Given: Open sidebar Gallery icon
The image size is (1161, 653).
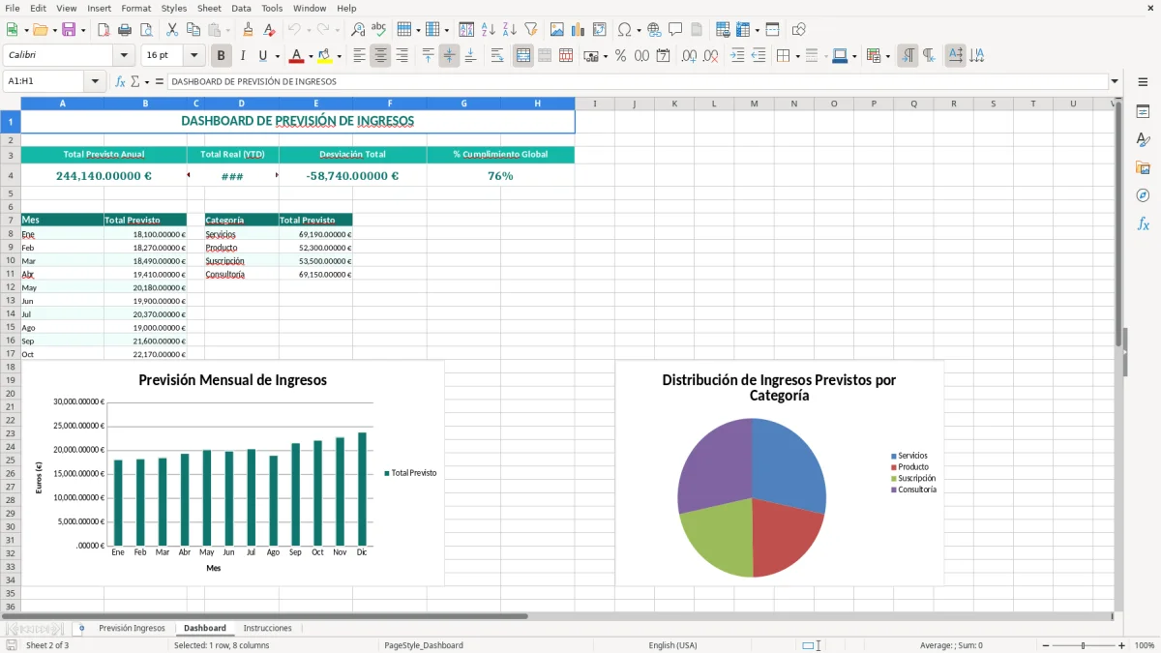Looking at the screenshot, I should (x=1143, y=167).
